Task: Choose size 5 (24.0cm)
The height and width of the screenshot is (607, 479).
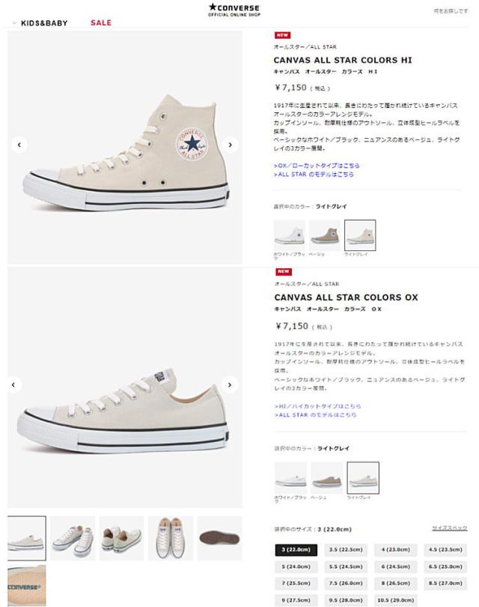Action: (x=296, y=567)
